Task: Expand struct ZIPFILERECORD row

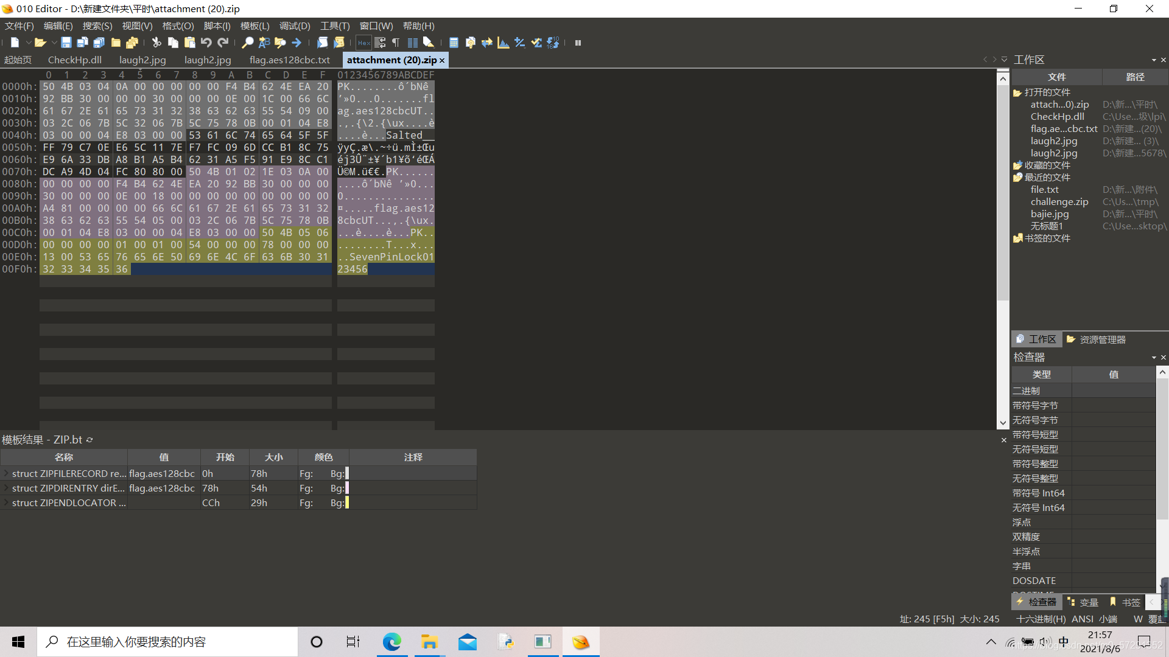Action: click(x=6, y=473)
